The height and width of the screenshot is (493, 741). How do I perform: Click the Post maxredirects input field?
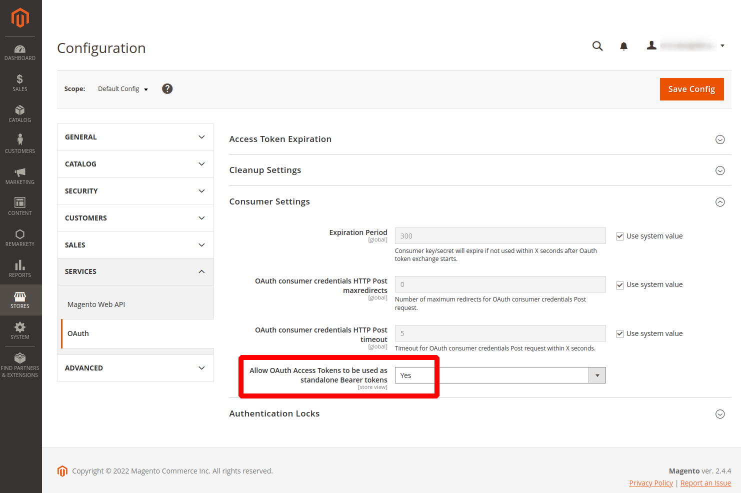[500, 284]
